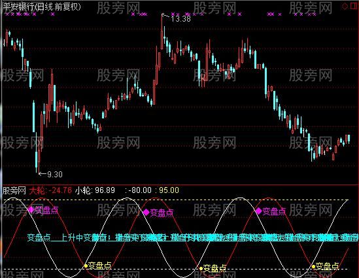Viewport: 359px width, 278px height.
Task: Click the 股旁网 indicator name label
Action: [14, 190]
